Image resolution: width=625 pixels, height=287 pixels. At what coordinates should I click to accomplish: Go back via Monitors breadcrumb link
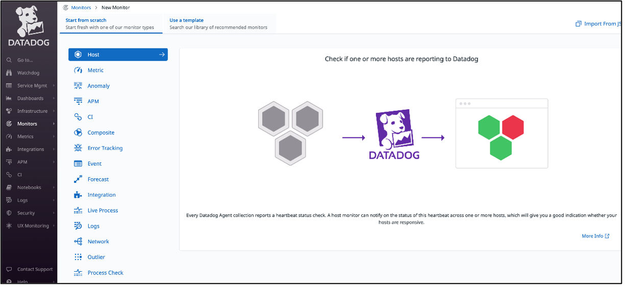[81, 8]
